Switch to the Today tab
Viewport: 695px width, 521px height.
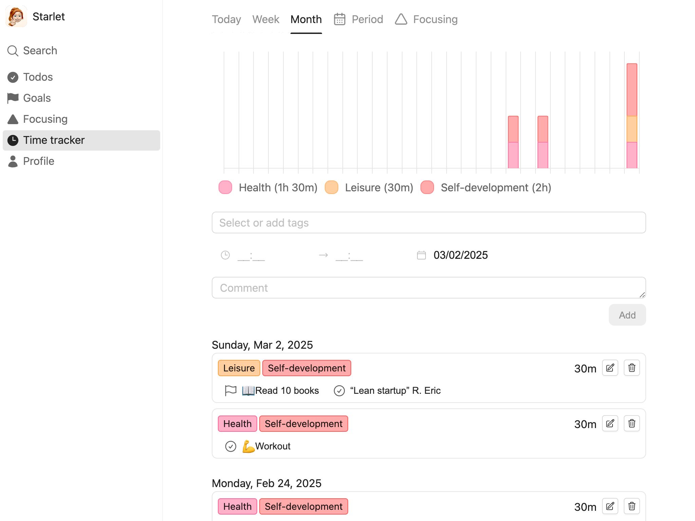coord(226,19)
